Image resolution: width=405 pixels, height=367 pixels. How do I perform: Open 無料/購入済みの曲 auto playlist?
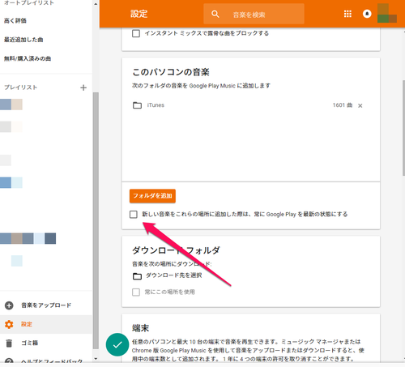click(28, 58)
